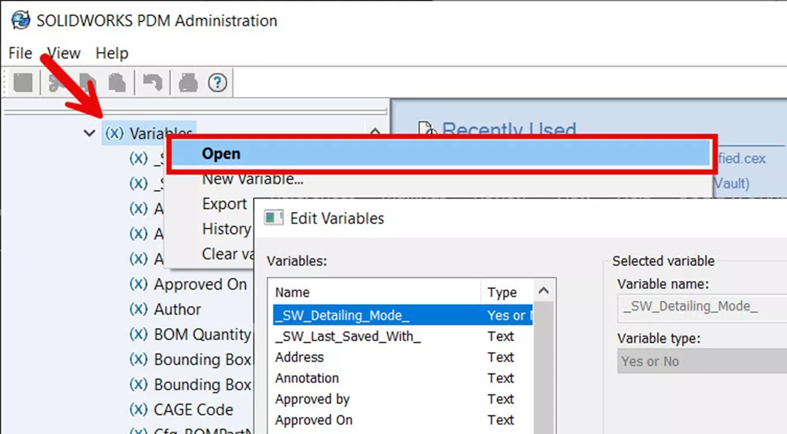Click the Edit Variables dialog title icon
This screenshot has width=787, height=434.
[x=273, y=218]
